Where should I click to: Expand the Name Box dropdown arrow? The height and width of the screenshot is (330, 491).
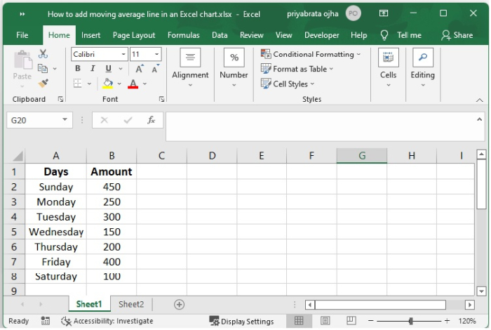coord(65,121)
